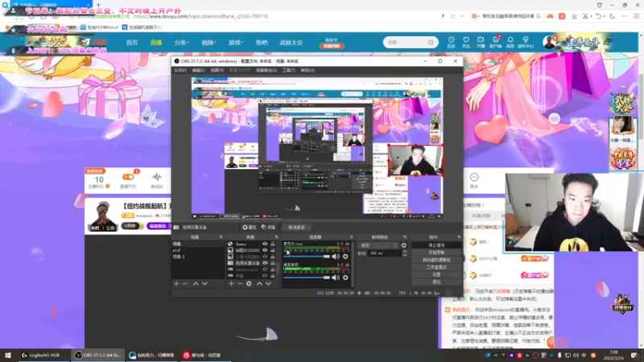Expand the 游戏 navigation dropdown

pos(236,43)
